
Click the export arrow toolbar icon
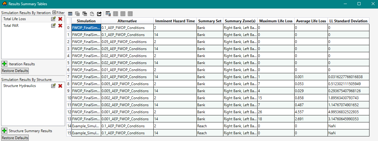click(x=99, y=14)
